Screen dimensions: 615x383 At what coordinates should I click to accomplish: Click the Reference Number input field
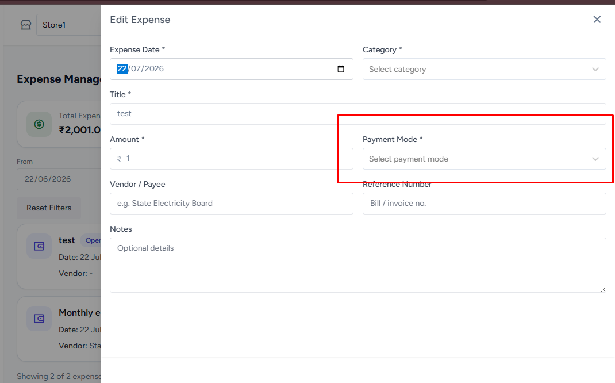click(485, 203)
